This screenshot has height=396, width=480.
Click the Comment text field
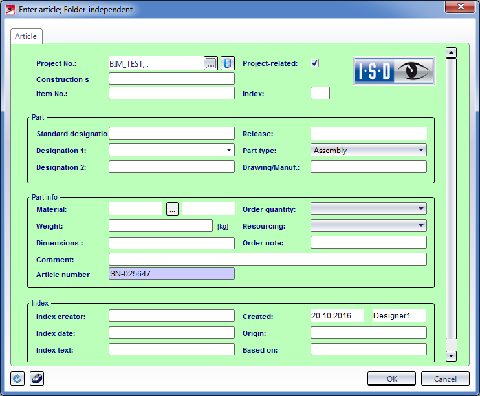coord(268,259)
